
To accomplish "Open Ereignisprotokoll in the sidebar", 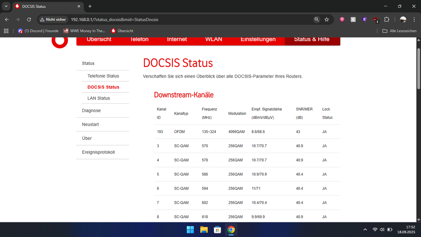I will pyautogui.click(x=98, y=152).
